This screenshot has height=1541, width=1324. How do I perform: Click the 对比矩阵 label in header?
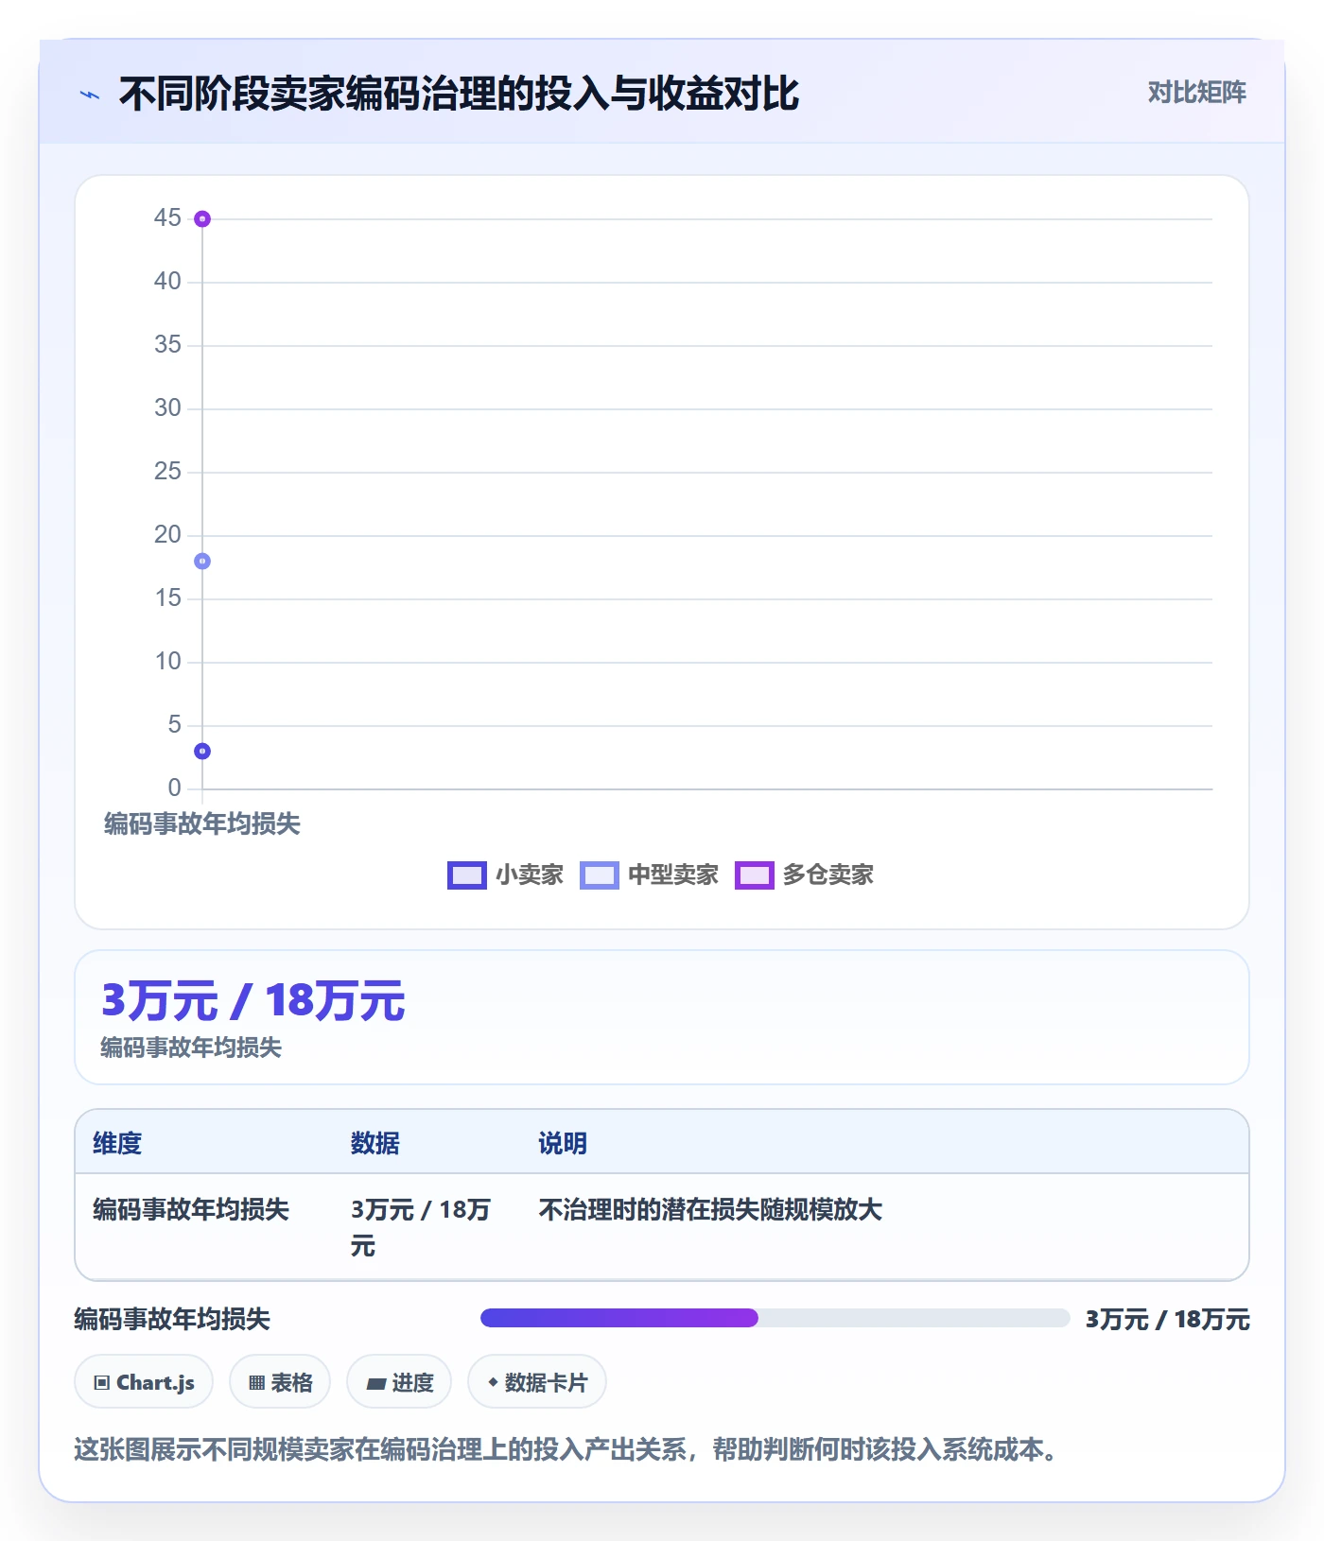(1196, 93)
